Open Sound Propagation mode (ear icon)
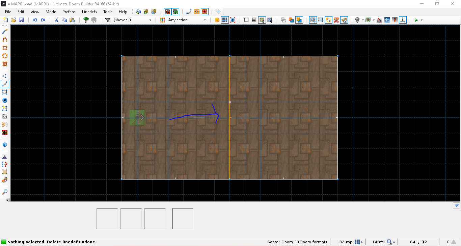 (5, 125)
